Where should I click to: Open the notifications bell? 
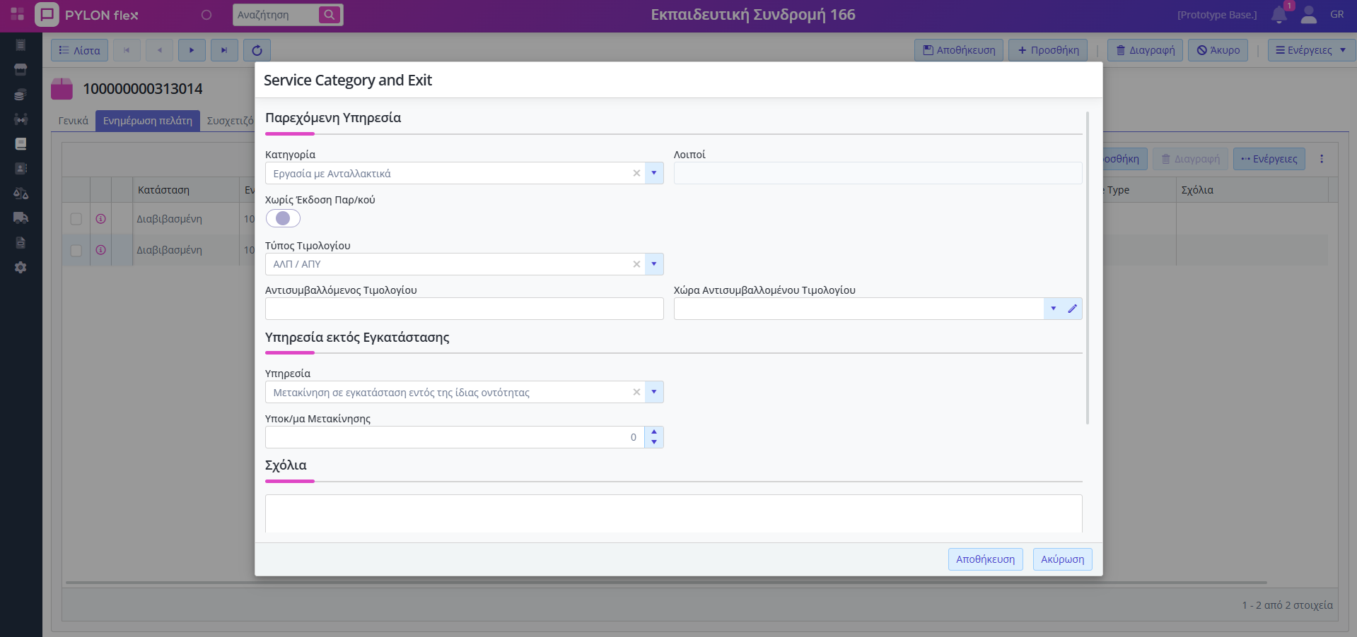[x=1279, y=15]
